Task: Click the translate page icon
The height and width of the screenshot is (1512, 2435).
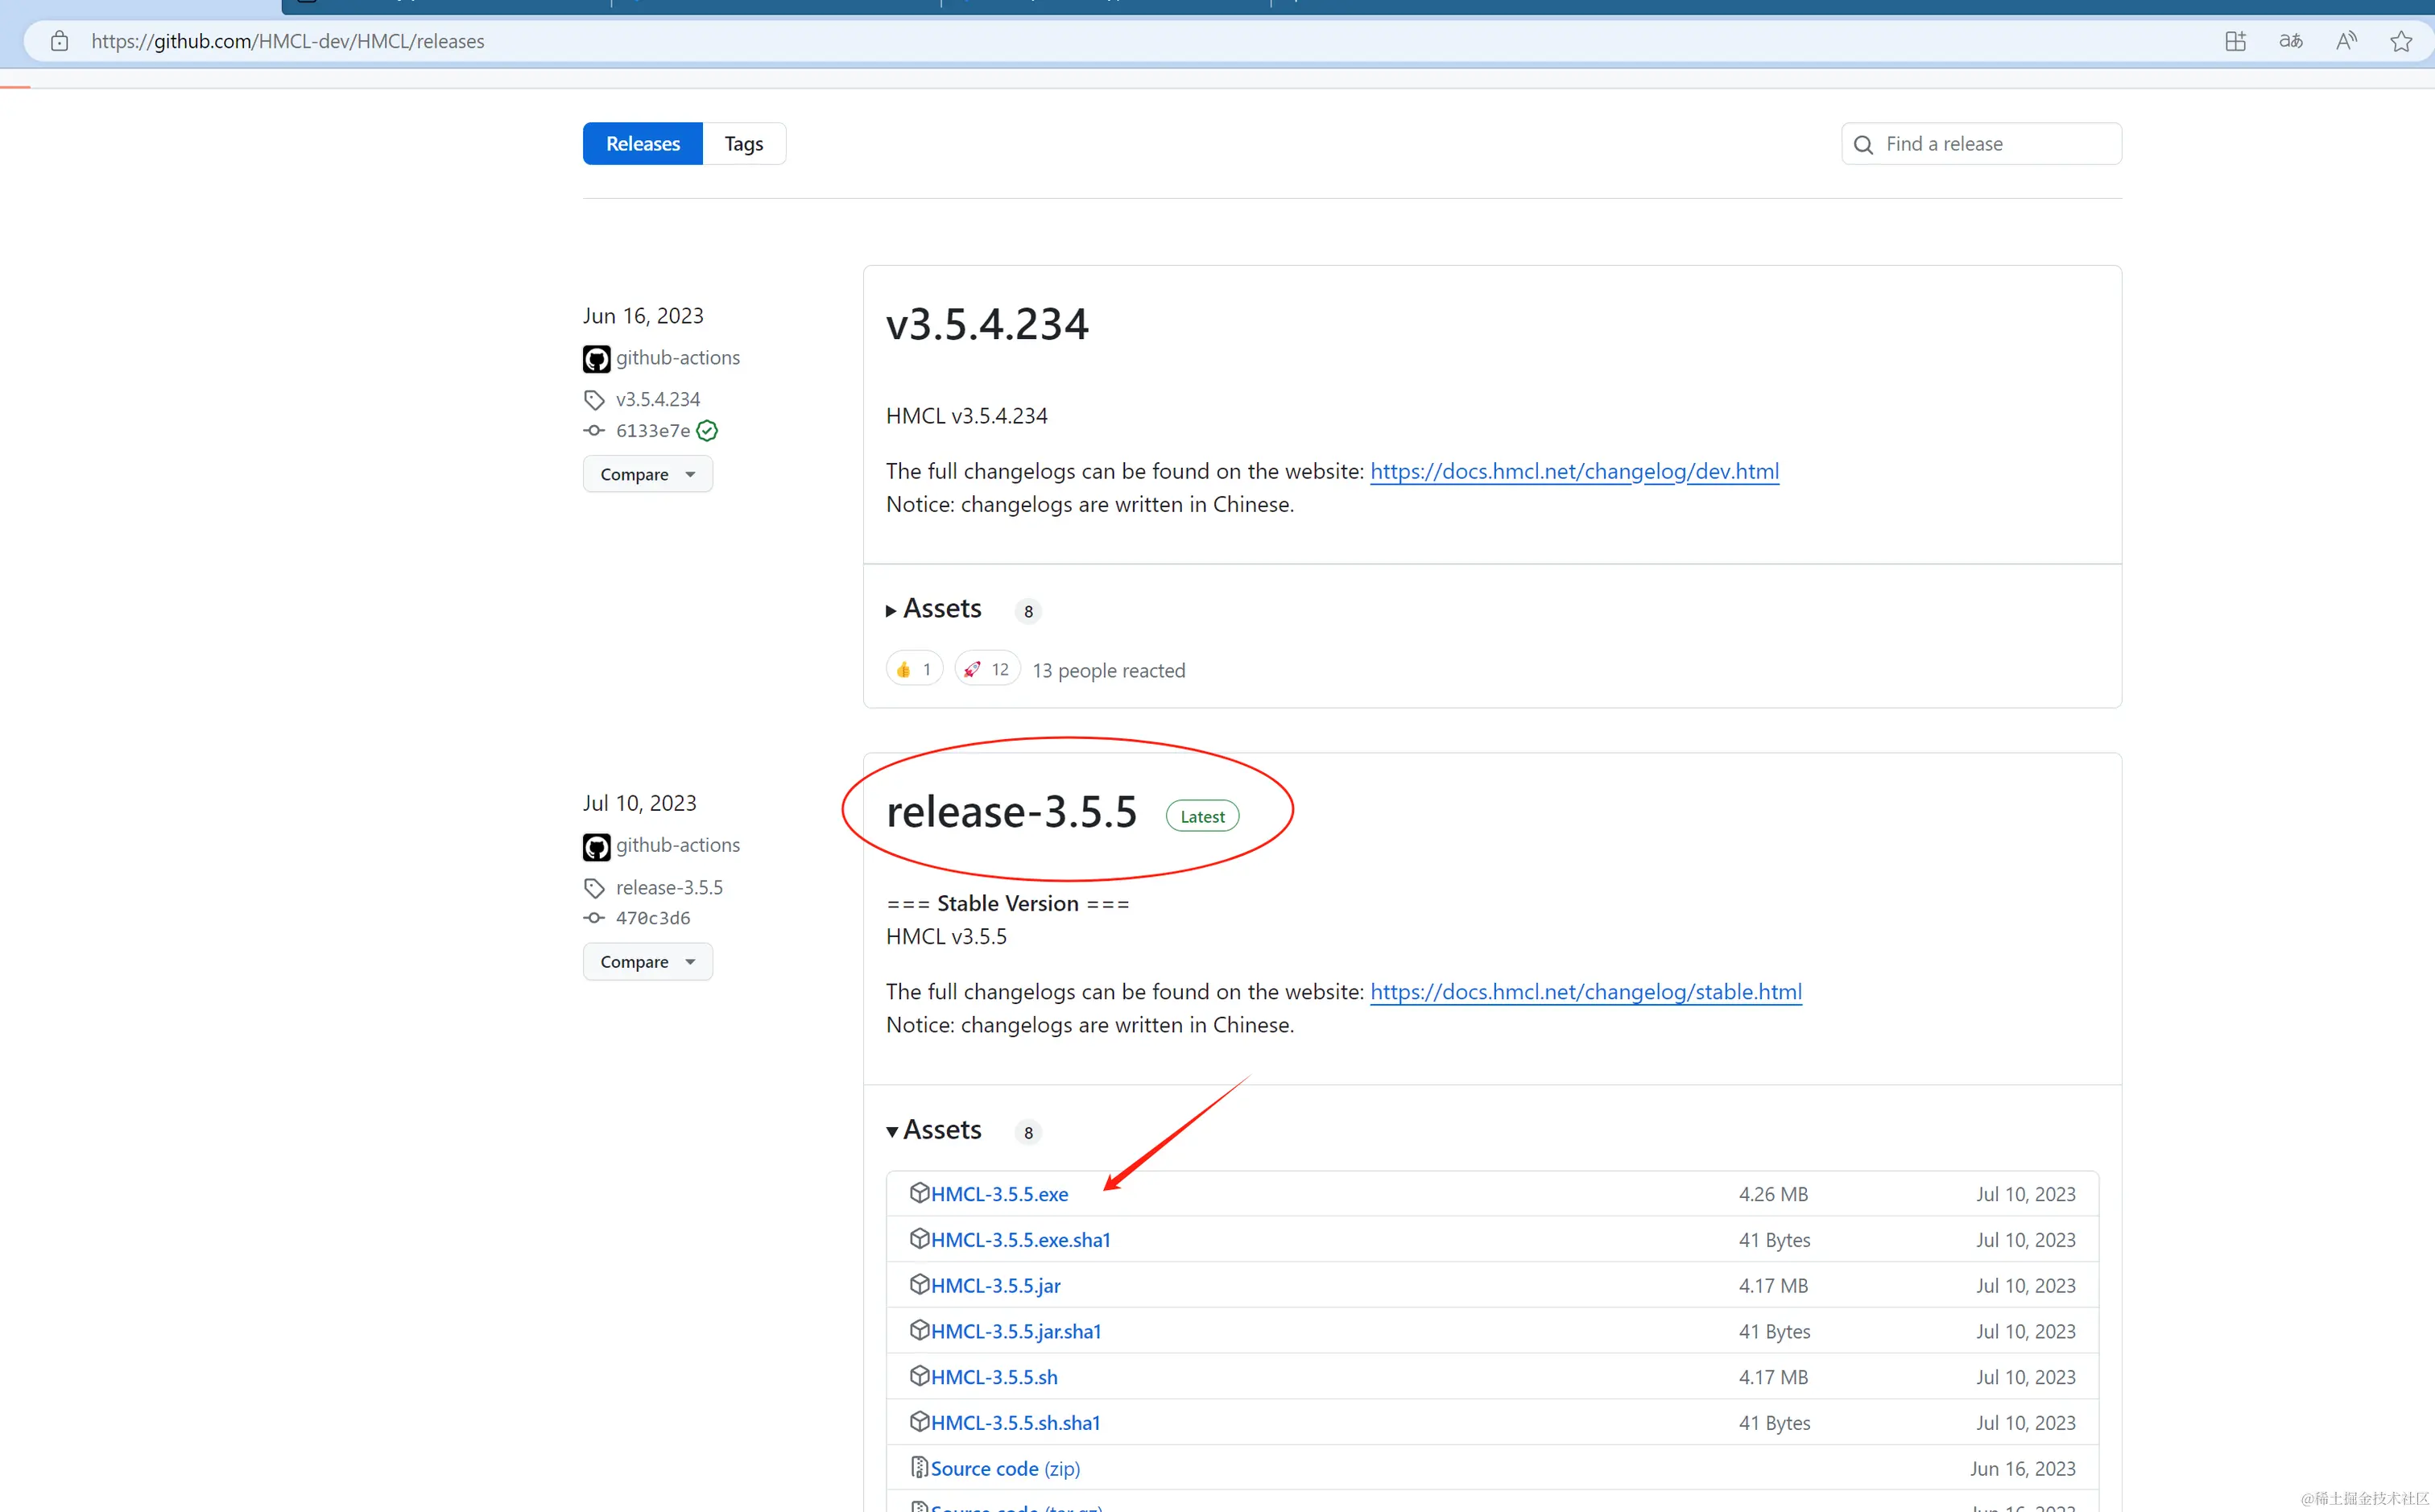Action: tap(2291, 41)
